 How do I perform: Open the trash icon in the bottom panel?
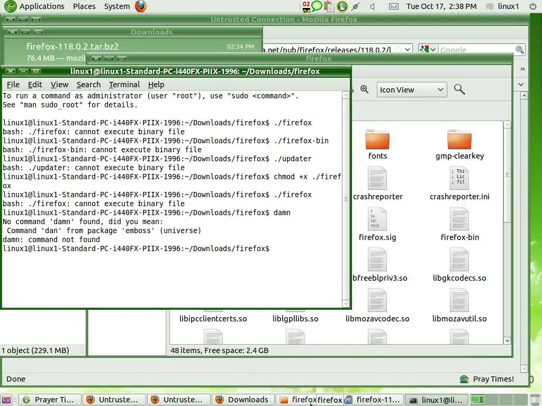point(535,400)
